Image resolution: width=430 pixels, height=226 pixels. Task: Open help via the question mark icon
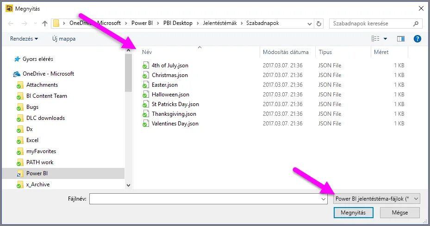click(417, 39)
